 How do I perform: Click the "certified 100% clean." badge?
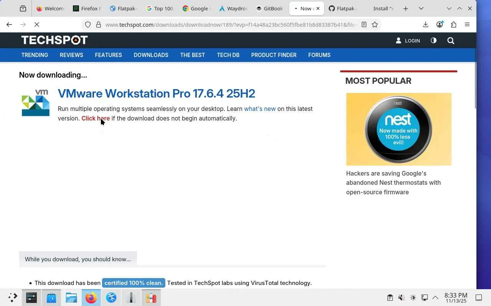coord(133,283)
